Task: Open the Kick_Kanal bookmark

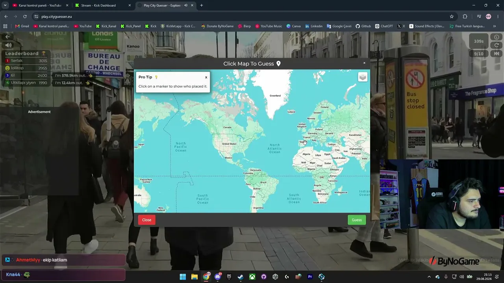Action: point(106,26)
